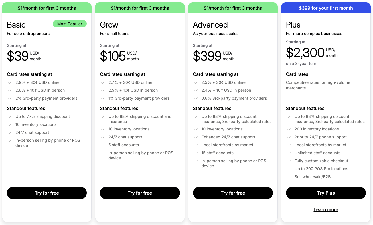
Task: Open the "Learn more" link under Plus
Action: (x=326, y=209)
